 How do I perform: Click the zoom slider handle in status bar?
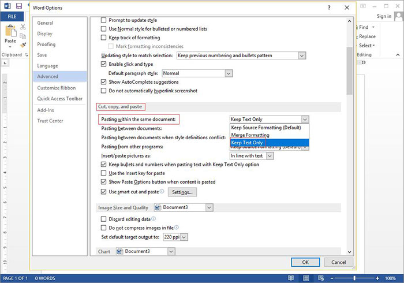point(354,278)
